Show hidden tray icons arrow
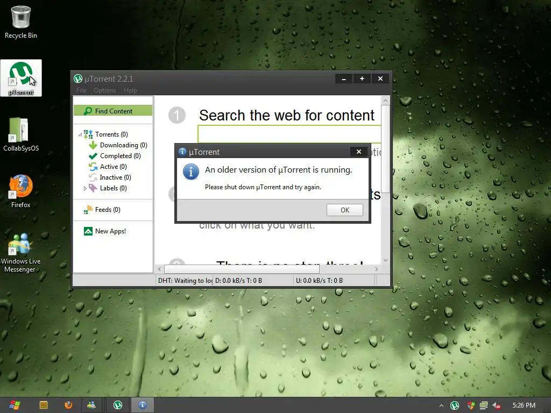551x413 pixels. point(441,405)
